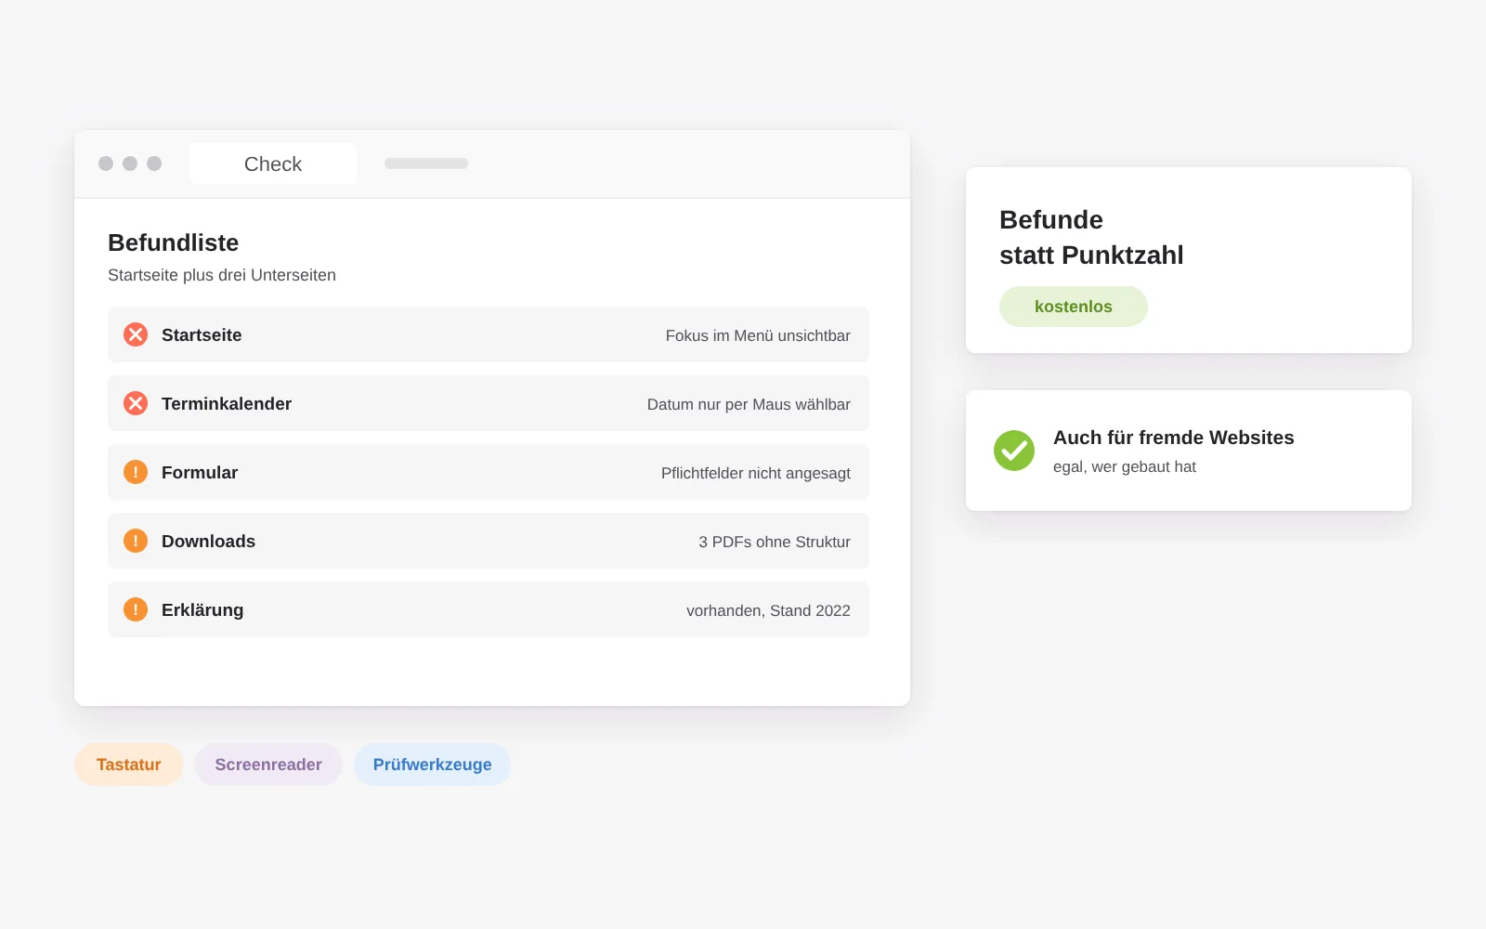
Task: Click the Tastatur tag
Action: pos(129,765)
